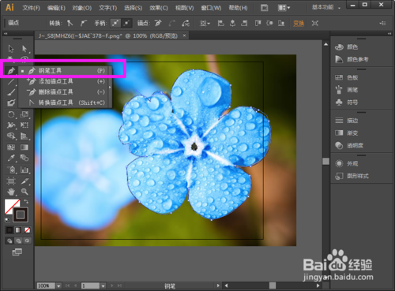
Task: Open the 效果(C) menu
Action: point(159,8)
